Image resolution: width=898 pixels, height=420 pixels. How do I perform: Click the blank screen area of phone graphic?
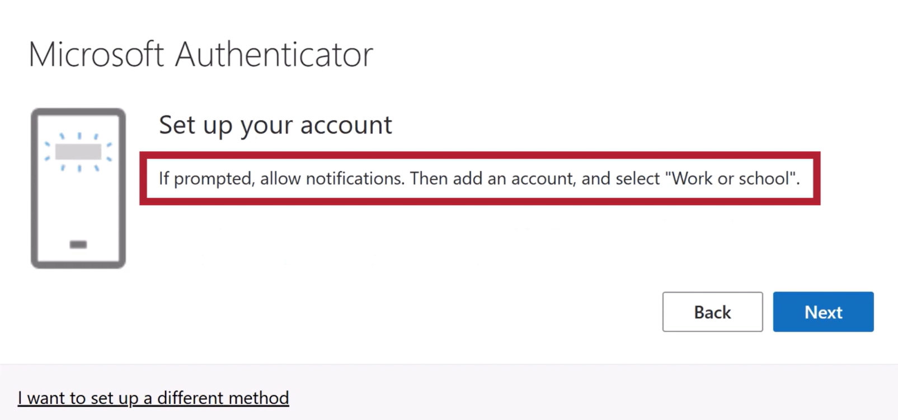[x=78, y=207]
